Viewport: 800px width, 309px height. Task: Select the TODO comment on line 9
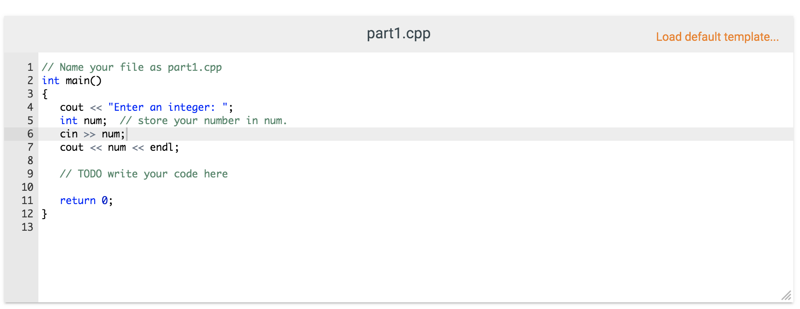pos(144,174)
